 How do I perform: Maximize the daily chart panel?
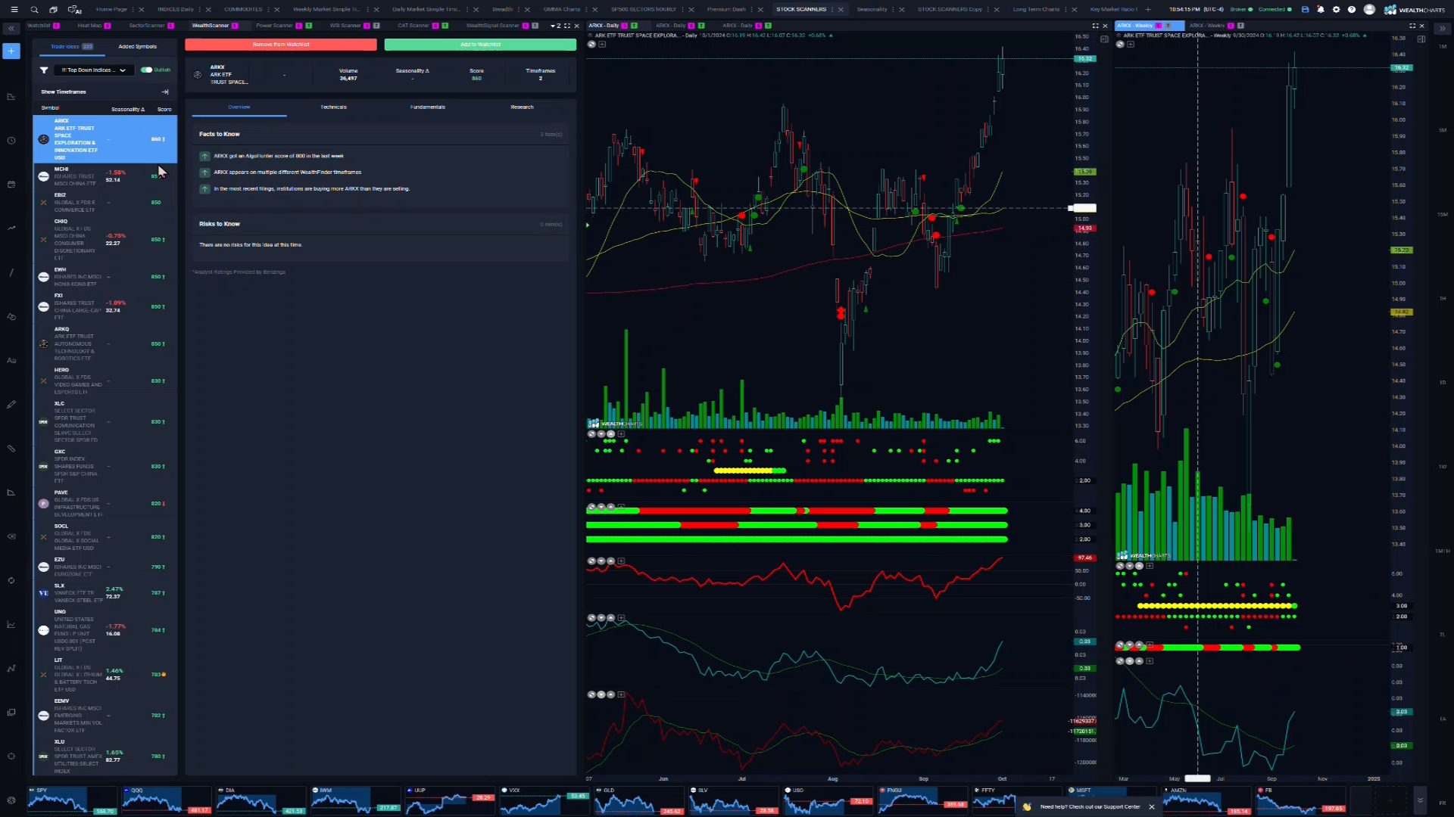pyautogui.click(x=1095, y=26)
